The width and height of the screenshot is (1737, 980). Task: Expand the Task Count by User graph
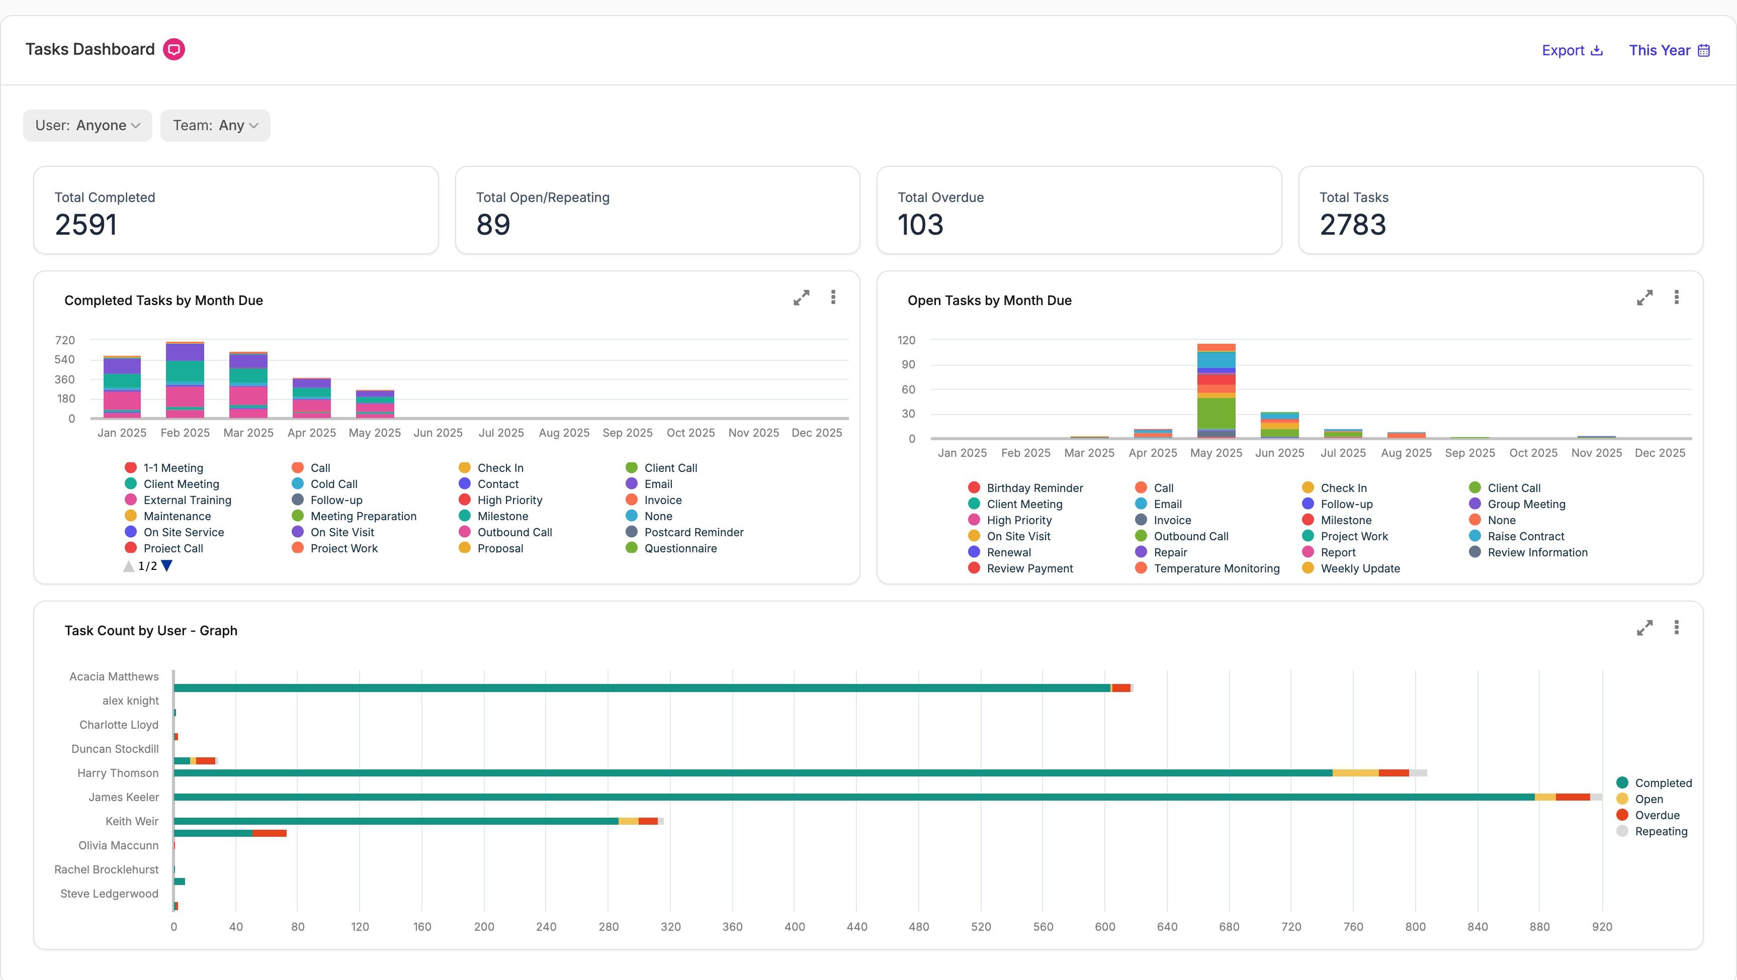coord(1644,628)
